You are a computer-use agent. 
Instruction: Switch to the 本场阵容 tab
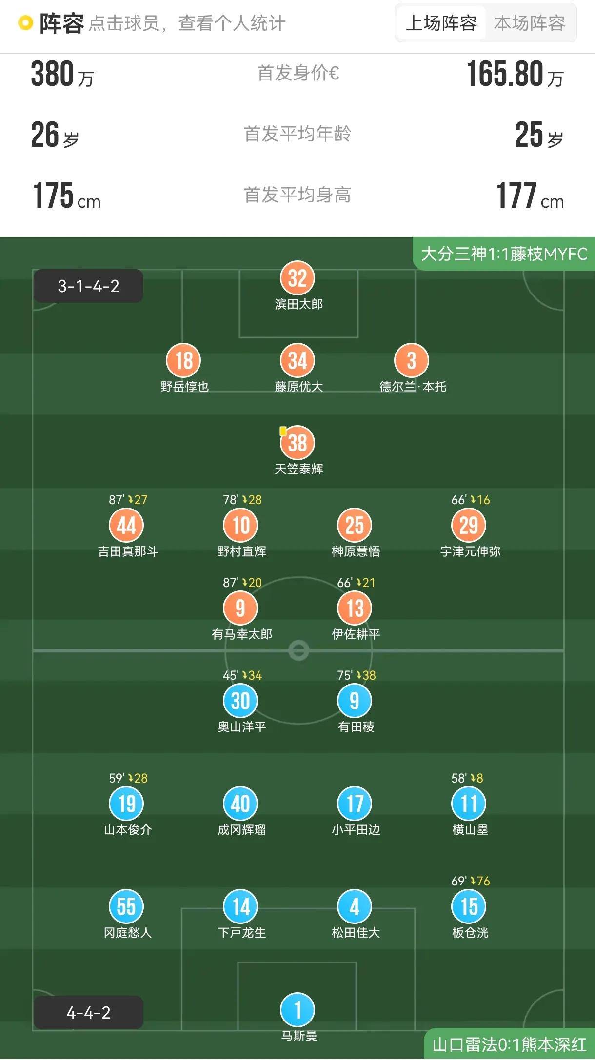click(x=529, y=23)
